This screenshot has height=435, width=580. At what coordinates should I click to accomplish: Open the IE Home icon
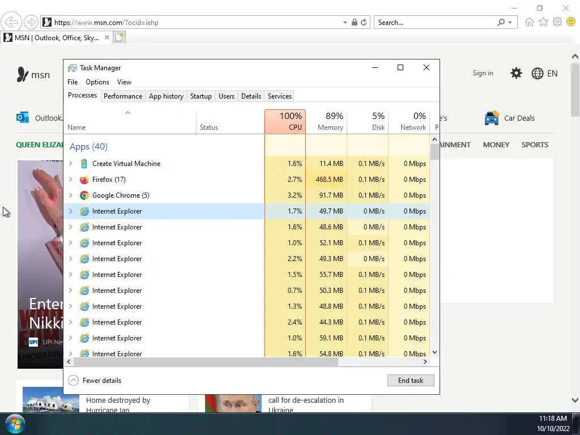coord(530,22)
